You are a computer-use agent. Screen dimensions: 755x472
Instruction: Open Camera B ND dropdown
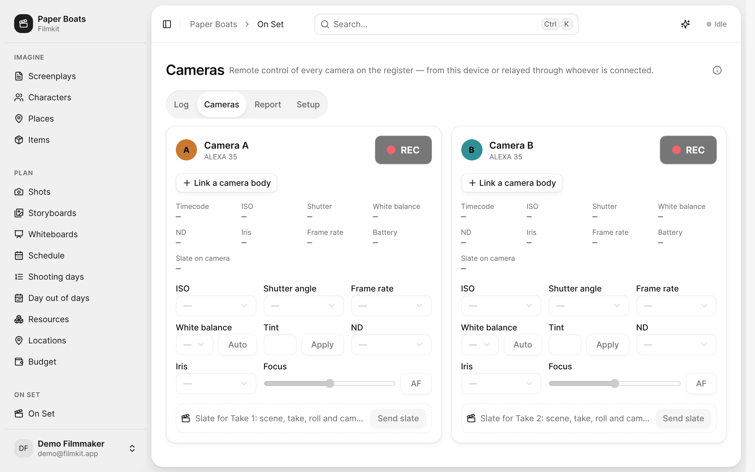(676, 344)
